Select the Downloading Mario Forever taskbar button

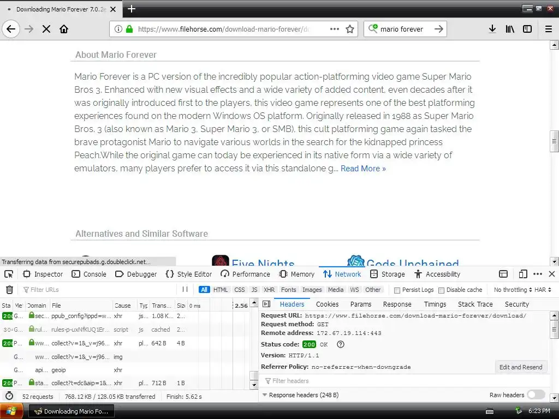coord(72,411)
